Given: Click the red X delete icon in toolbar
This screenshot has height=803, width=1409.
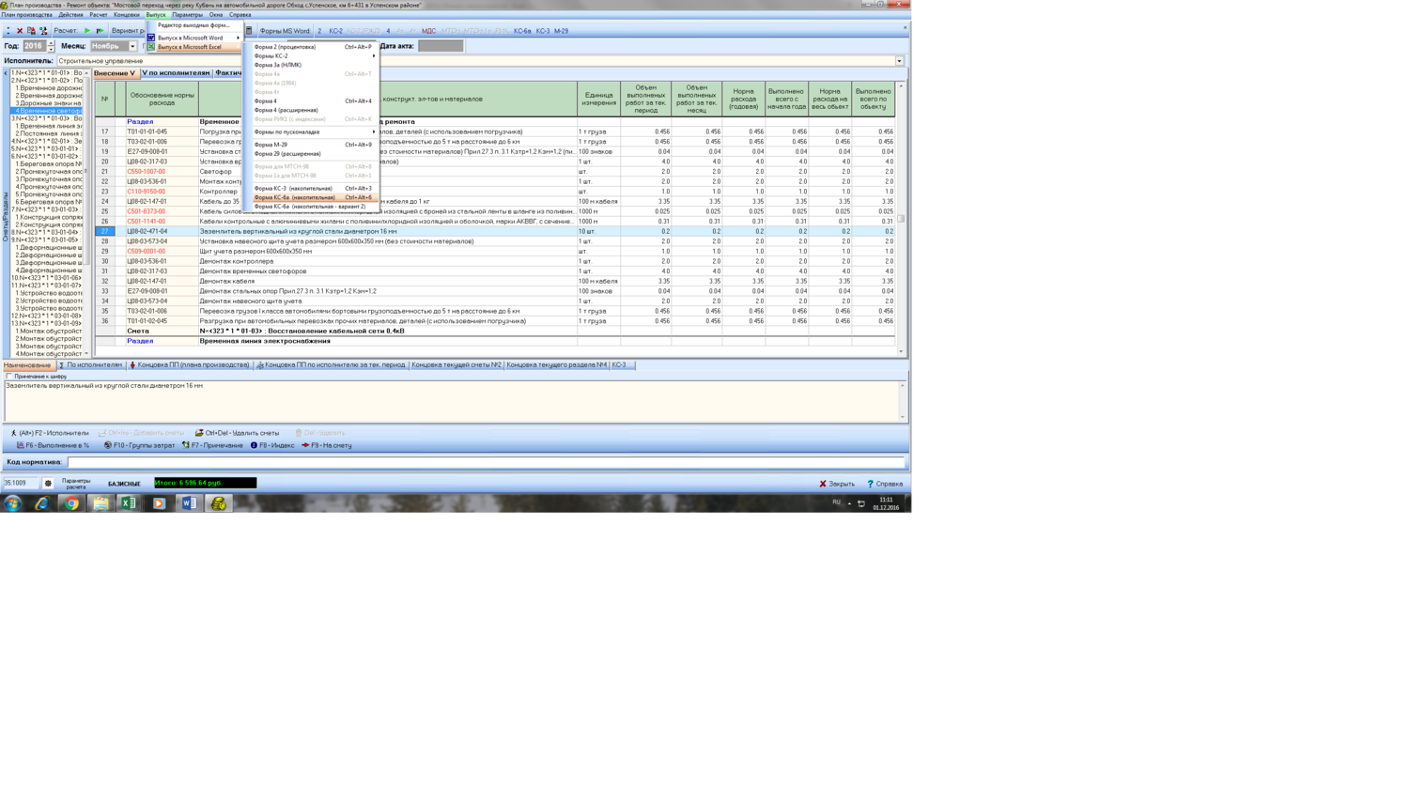Looking at the screenshot, I should 21,31.
